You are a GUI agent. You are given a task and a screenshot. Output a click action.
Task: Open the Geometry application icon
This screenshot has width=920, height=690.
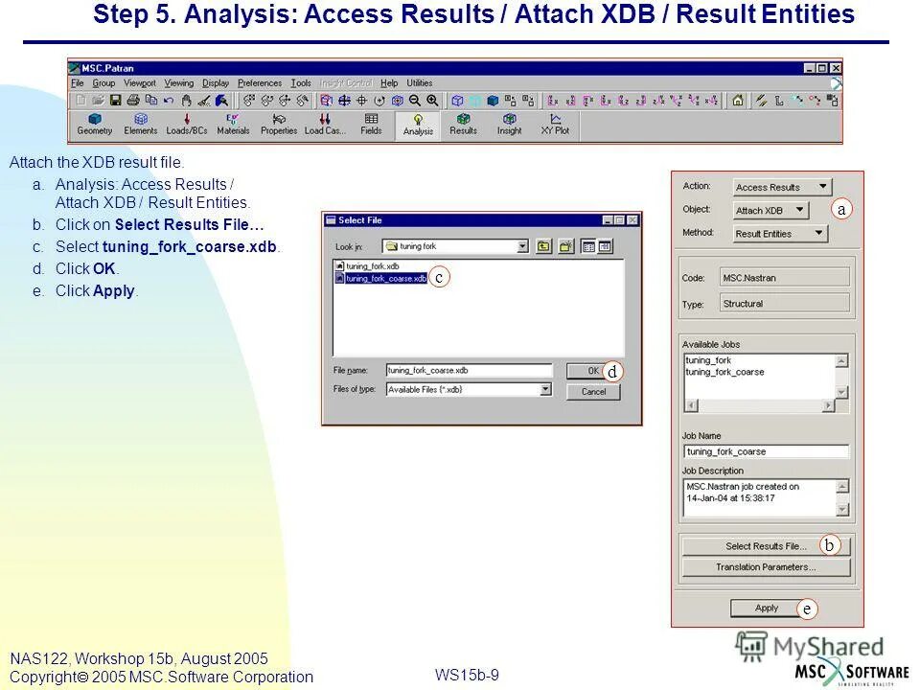(x=95, y=123)
